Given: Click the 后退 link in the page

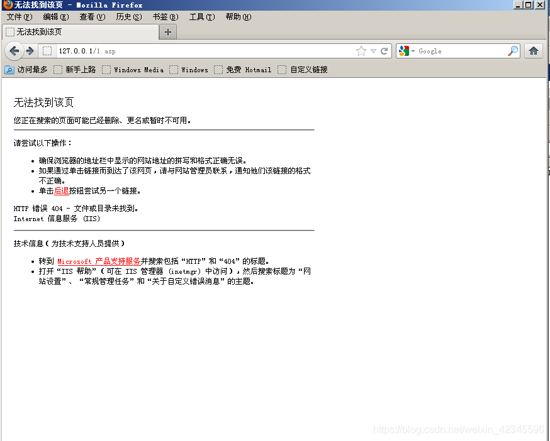Looking at the screenshot, I should tap(62, 191).
